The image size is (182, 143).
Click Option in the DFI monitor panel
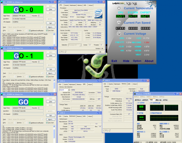137,61
